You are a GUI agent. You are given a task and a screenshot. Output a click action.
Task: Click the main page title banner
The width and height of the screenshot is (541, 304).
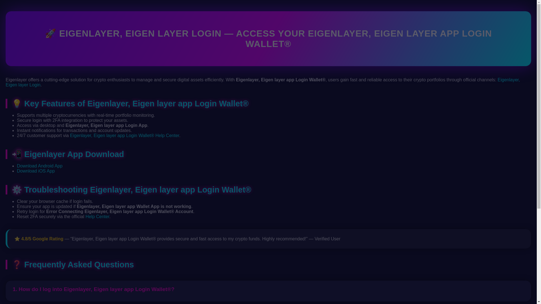click(x=268, y=39)
